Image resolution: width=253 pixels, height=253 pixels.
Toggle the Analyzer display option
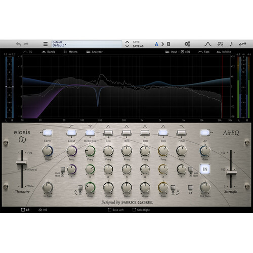click(x=95, y=52)
